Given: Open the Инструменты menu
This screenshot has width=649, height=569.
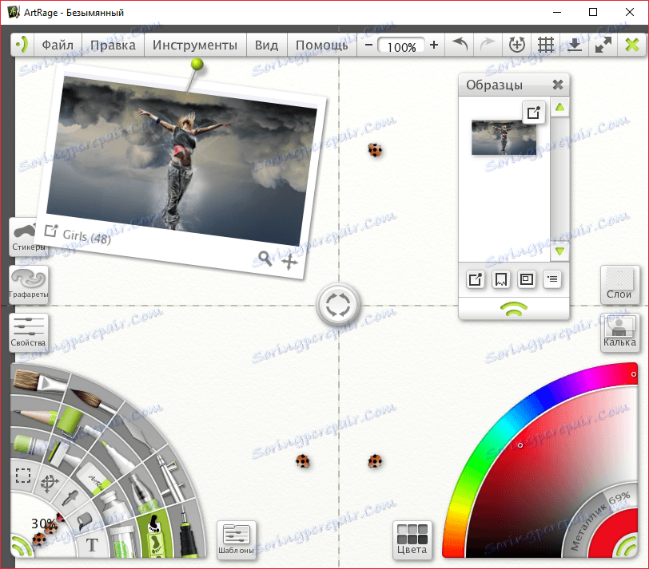Looking at the screenshot, I should pos(195,45).
